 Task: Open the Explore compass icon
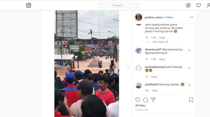(x=188, y=5)
